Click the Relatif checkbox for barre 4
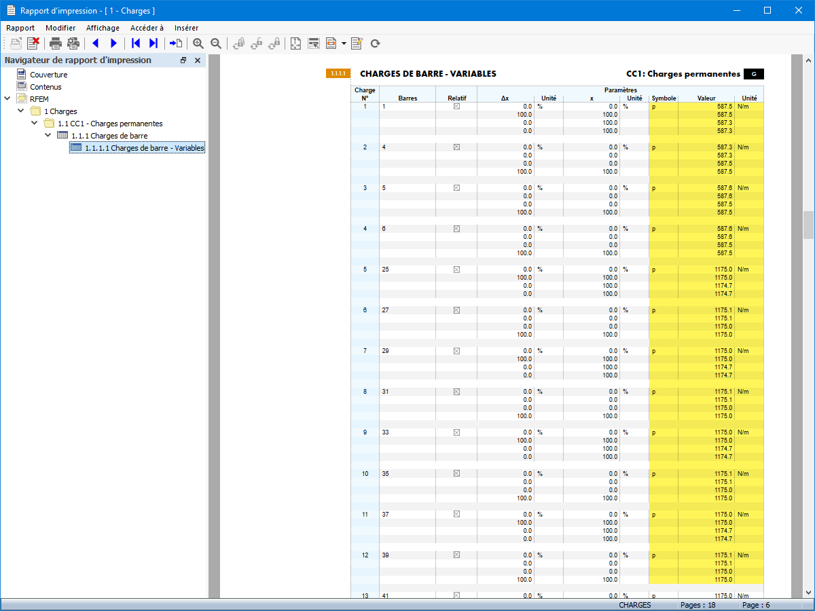The width and height of the screenshot is (815, 611). pos(456,147)
